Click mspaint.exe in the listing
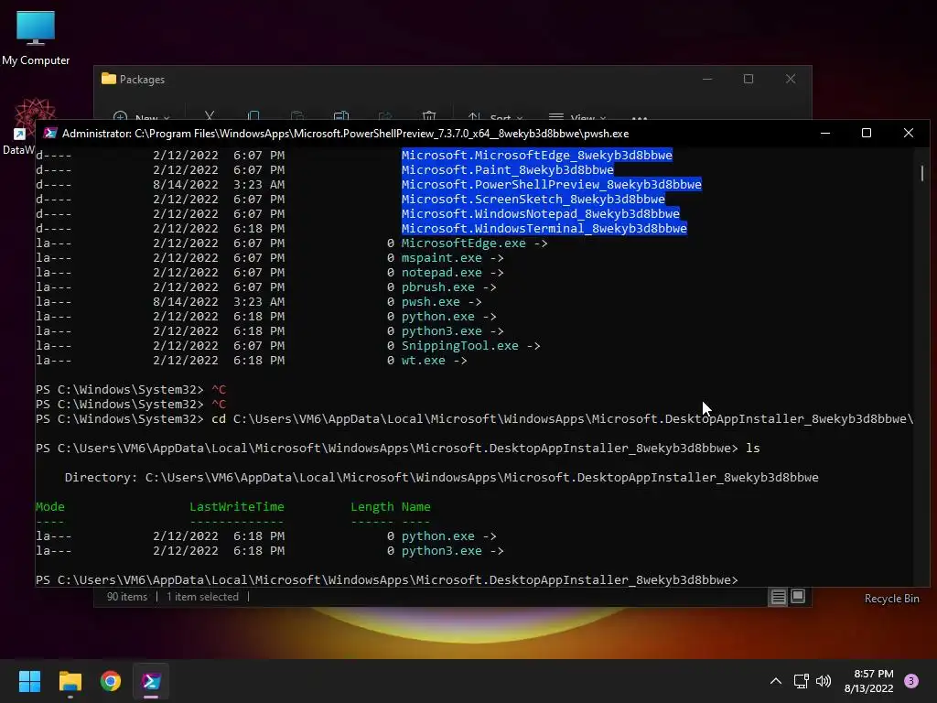937x703 pixels. [x=442, y=257]
